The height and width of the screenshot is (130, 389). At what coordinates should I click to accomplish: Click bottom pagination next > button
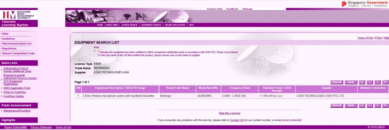click(x=378, y=105)
